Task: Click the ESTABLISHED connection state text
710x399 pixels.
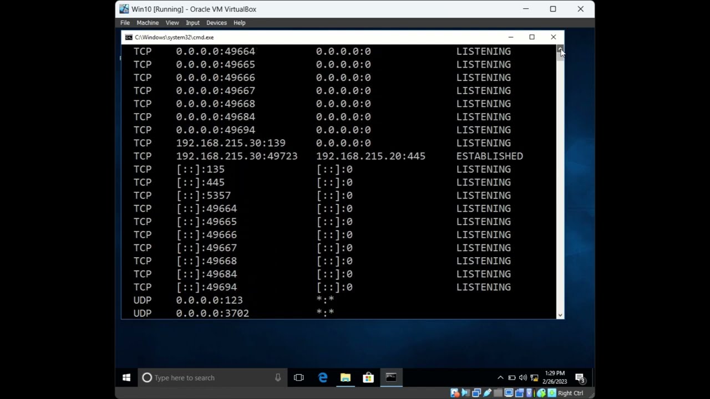Action: (x=489, y=156)
